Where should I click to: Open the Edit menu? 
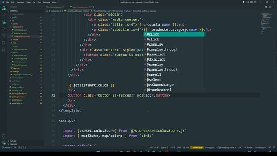tap(13, 2)
